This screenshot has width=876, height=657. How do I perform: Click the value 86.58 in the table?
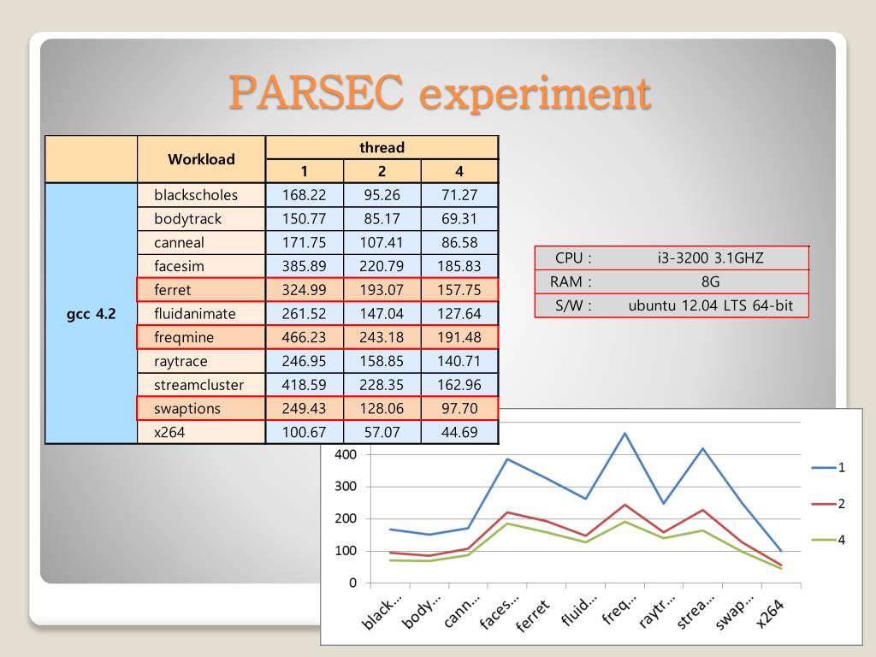459,242
